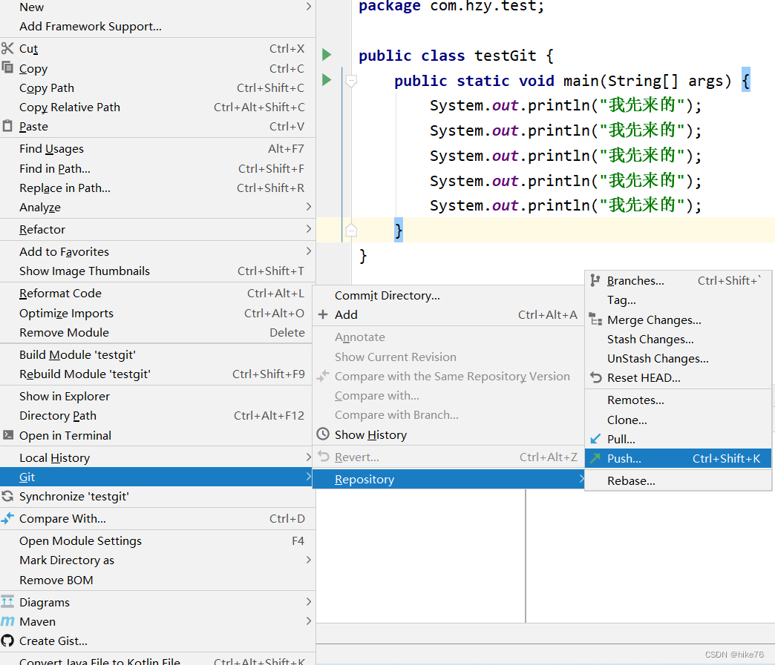Choose Clone... menu item
The width and height of the screenshot is (775, 665).
coord(678,420)
